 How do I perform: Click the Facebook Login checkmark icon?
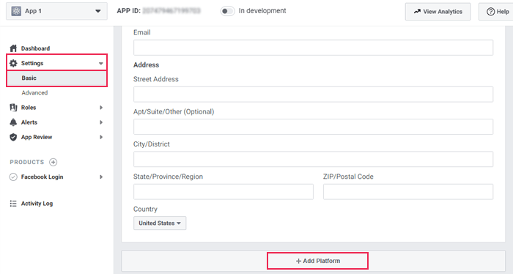coord(13,177)
